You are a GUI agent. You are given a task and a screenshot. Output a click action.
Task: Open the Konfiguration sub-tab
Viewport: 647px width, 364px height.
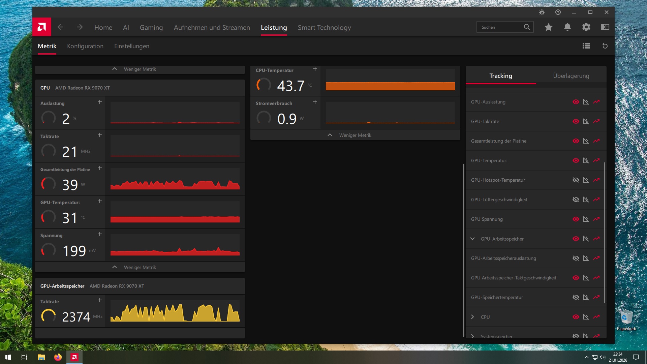click(x=85, y=46)
